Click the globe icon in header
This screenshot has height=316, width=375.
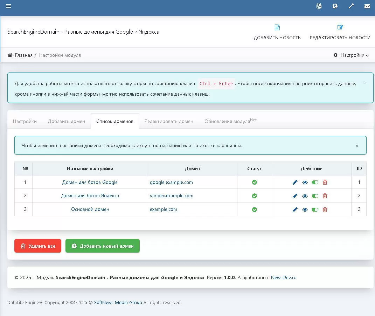tap(335, 6)
